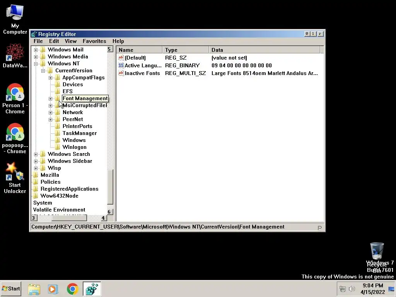
Task: Open Google Chrome from the taskbar
Action: pyautogui.click(x=72, y=289)
